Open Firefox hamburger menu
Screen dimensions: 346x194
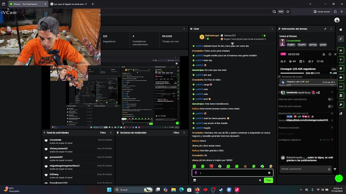click(x=342, y=12)
